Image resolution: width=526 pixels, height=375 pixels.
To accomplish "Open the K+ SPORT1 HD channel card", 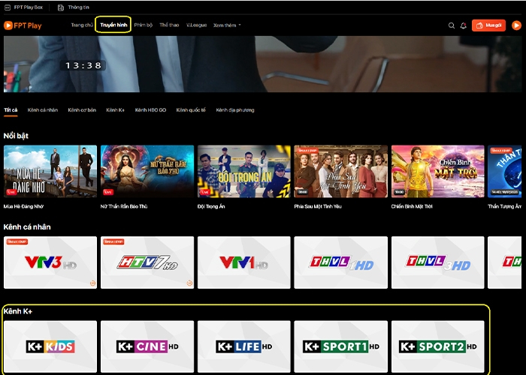I will 341,346.
